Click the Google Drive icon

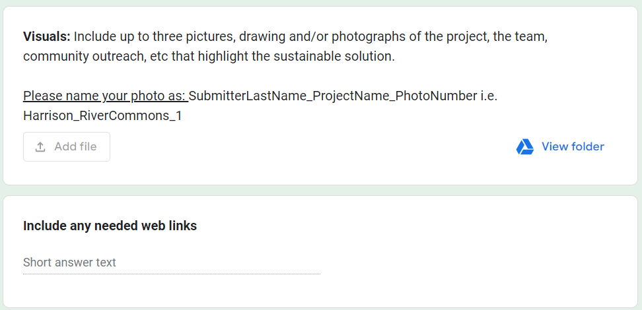pos(525,147)
